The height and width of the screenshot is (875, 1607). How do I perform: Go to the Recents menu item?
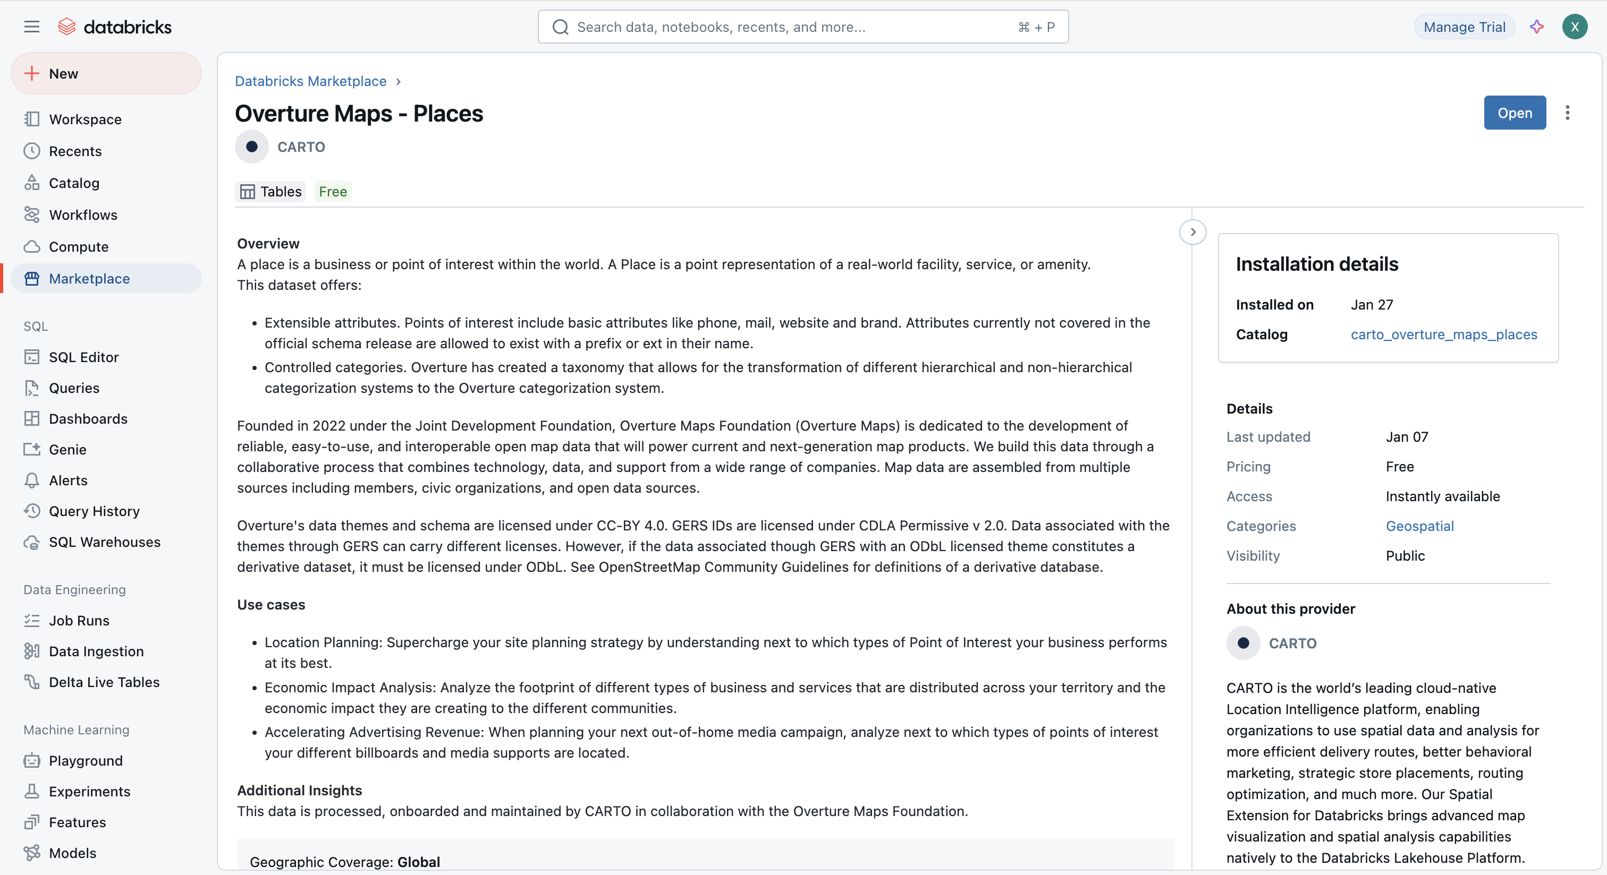point(106,151)
